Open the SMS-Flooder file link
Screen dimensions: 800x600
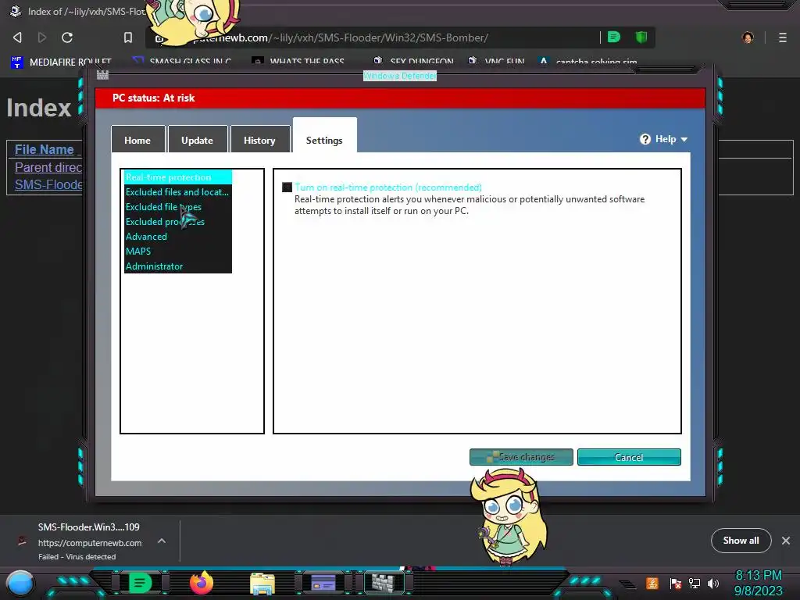[48, 184]
